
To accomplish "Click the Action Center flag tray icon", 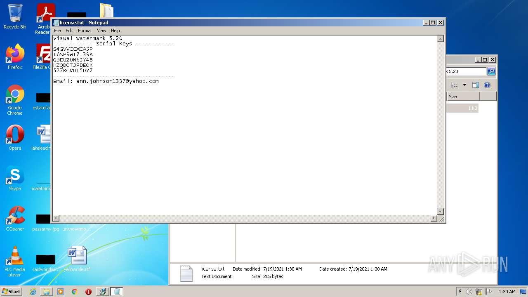I will click(x=489, y=292).
